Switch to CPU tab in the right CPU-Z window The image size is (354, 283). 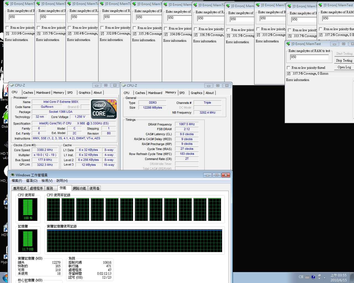(x=126, y=93)
